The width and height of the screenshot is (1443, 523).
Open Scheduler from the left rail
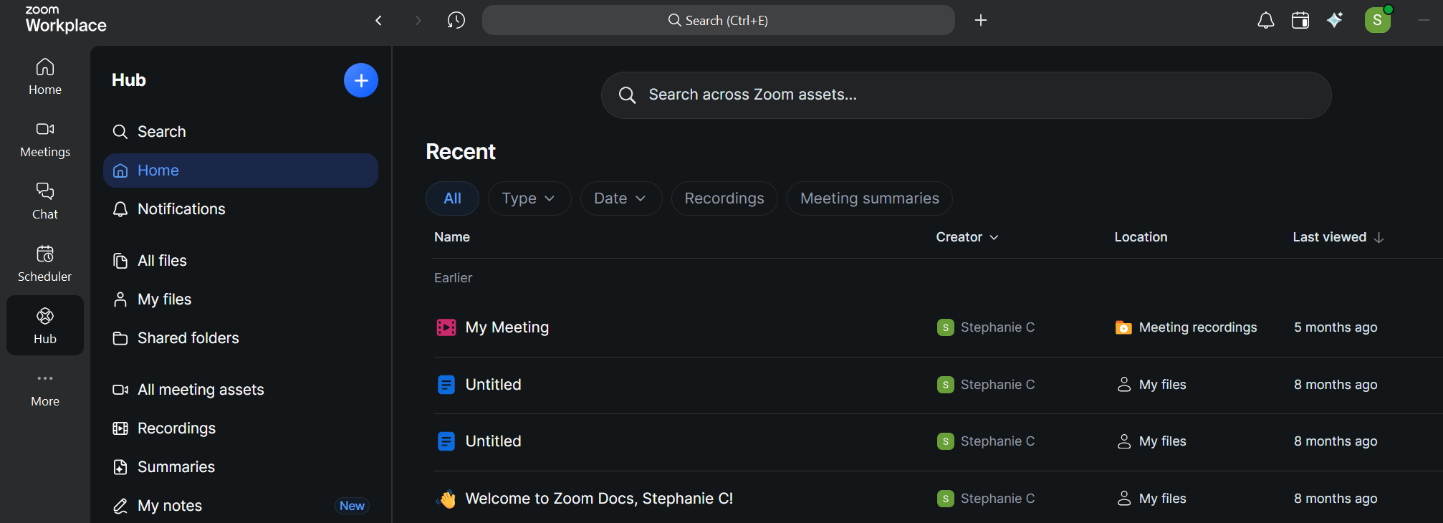[45, 264]
